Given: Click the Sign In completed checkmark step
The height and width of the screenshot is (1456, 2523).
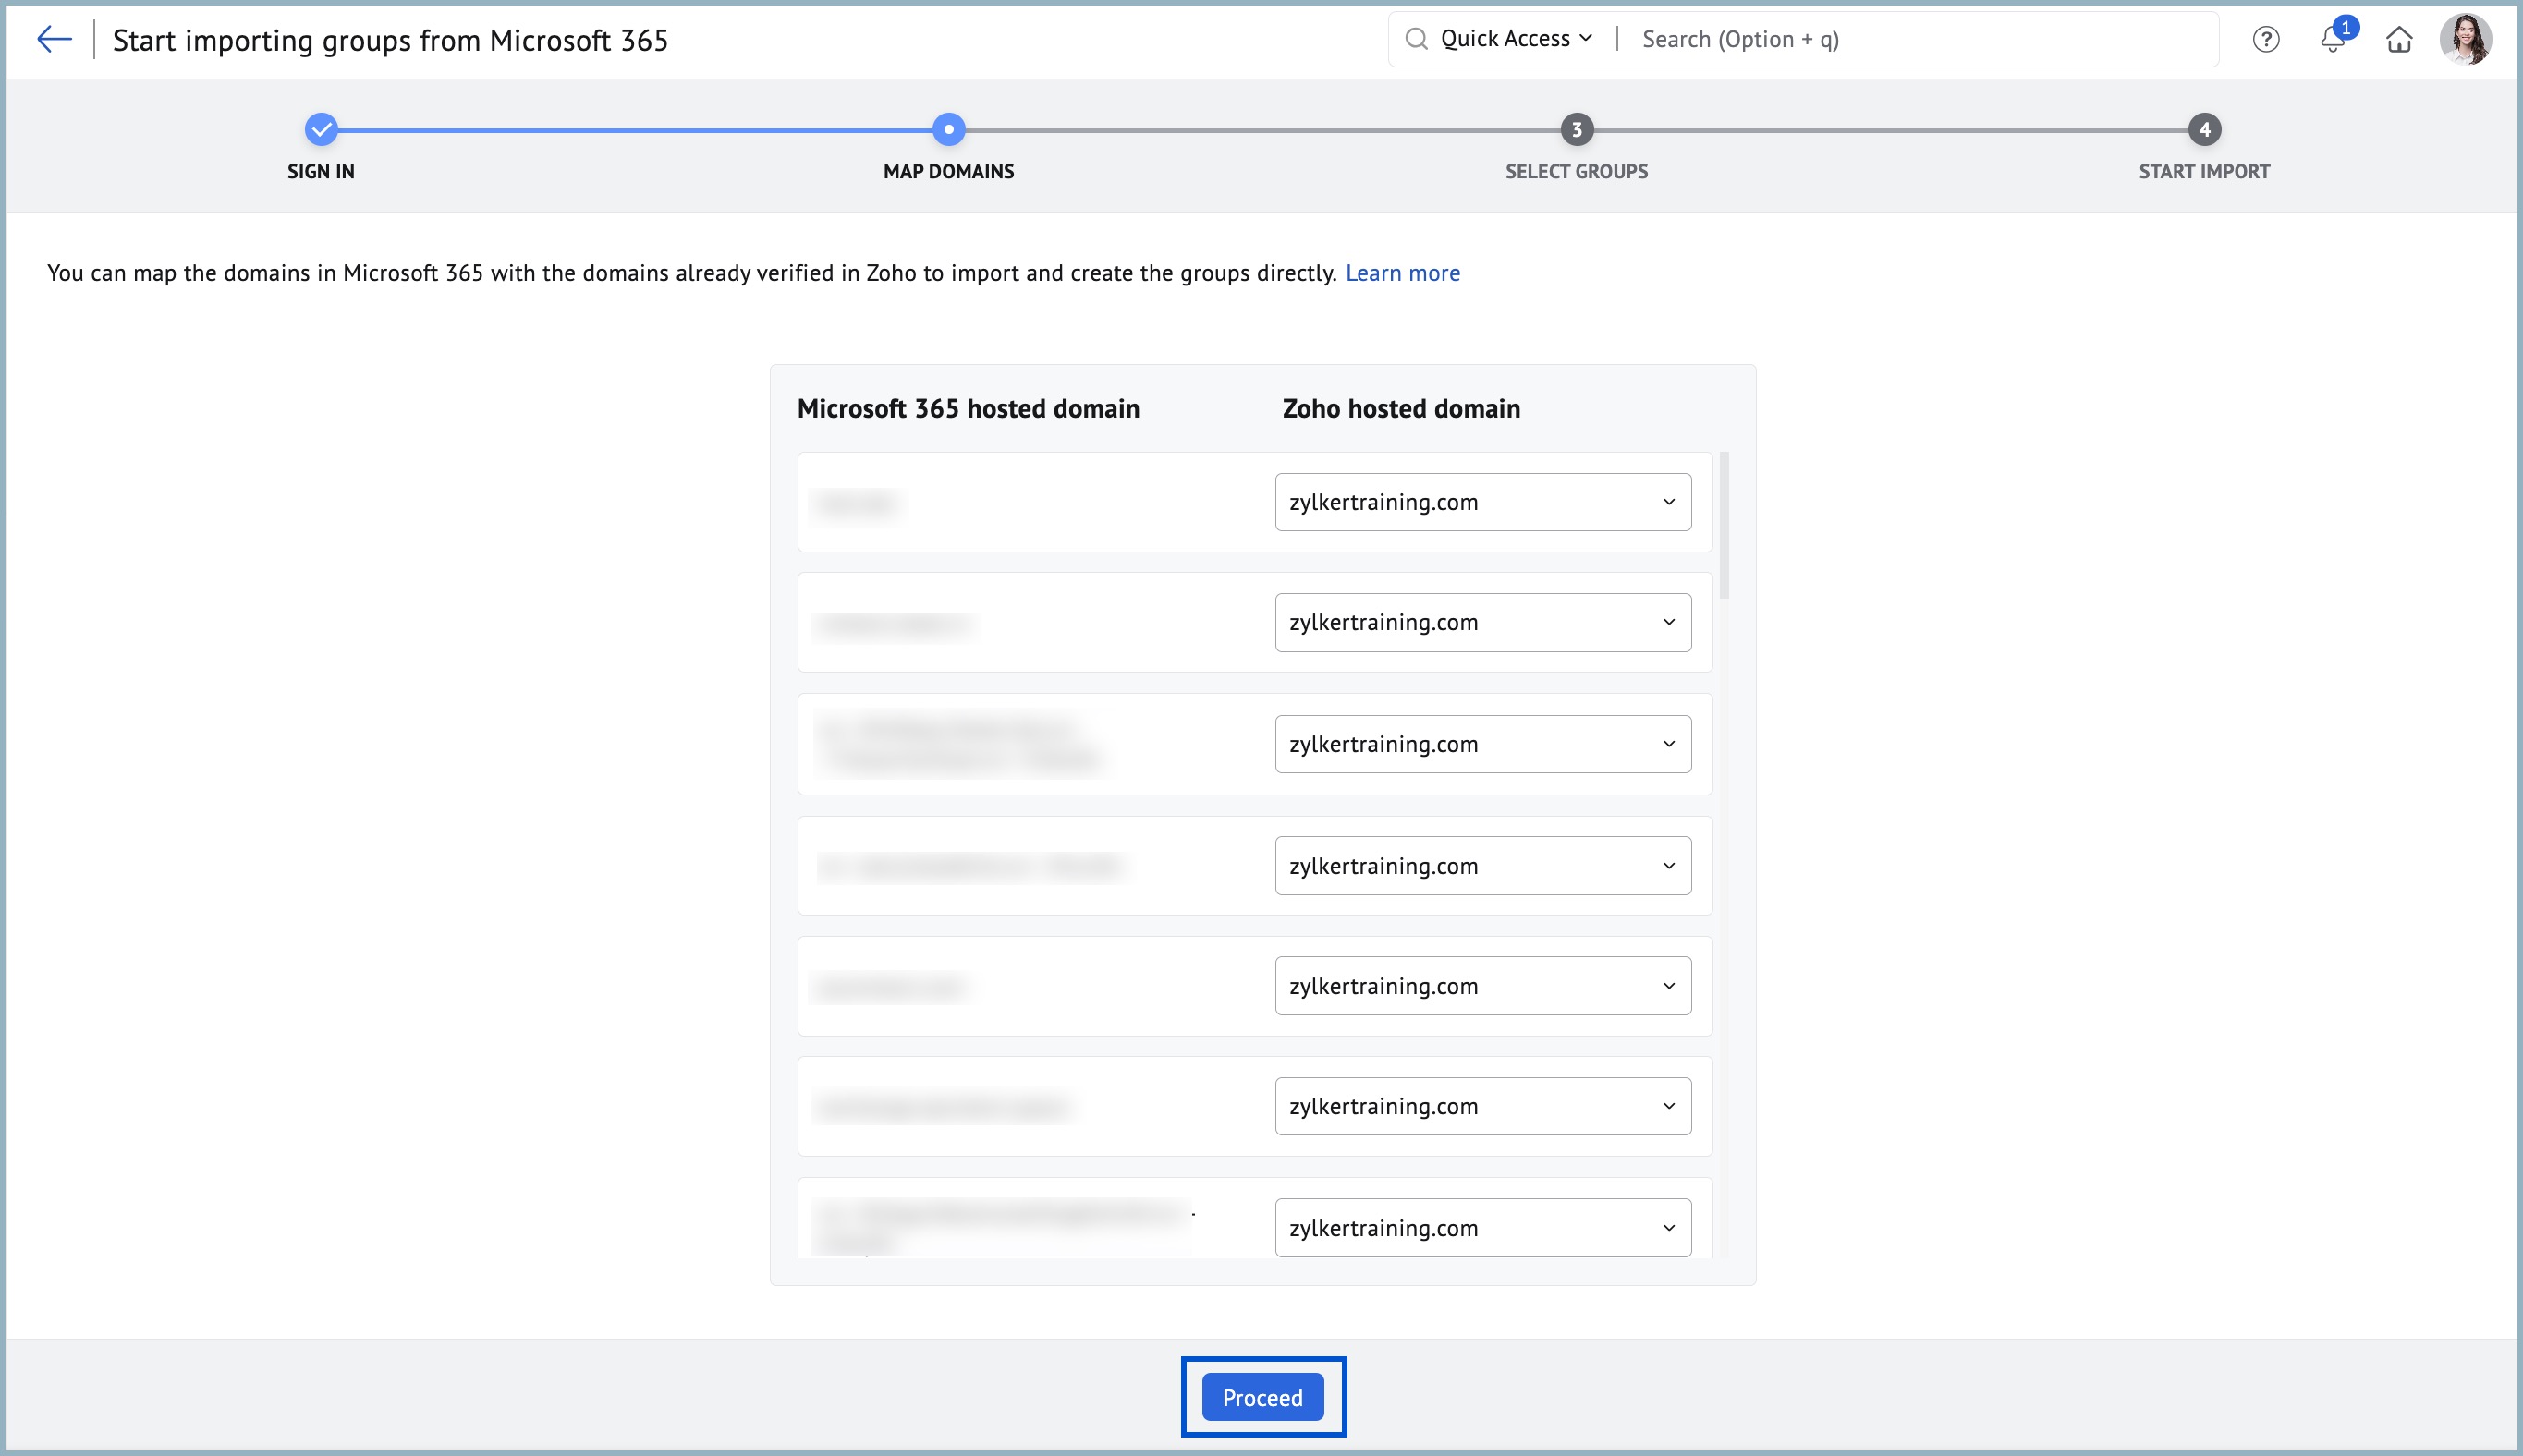Looking at the screenshot, I should tap(321, 130).
